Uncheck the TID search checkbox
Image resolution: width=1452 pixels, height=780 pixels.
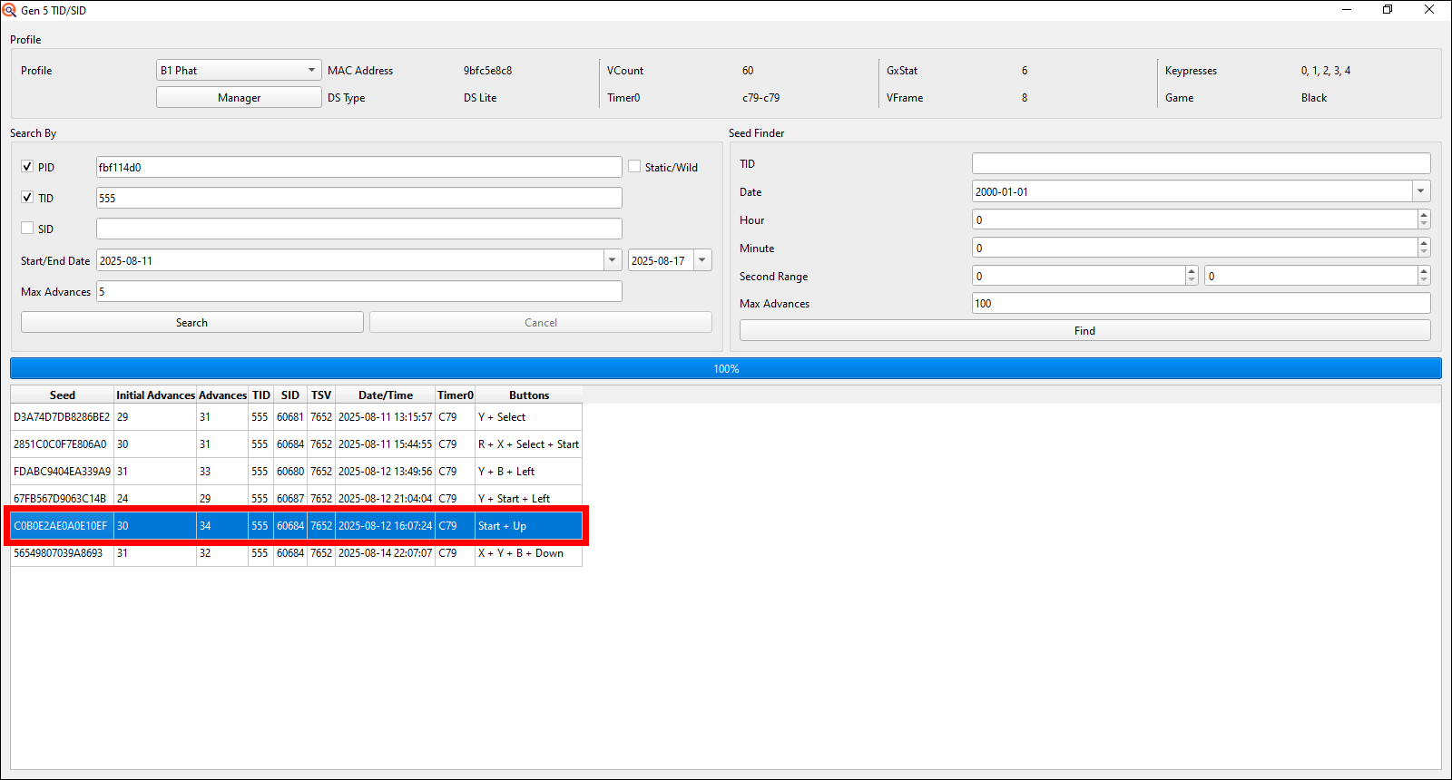pos(27,198)
